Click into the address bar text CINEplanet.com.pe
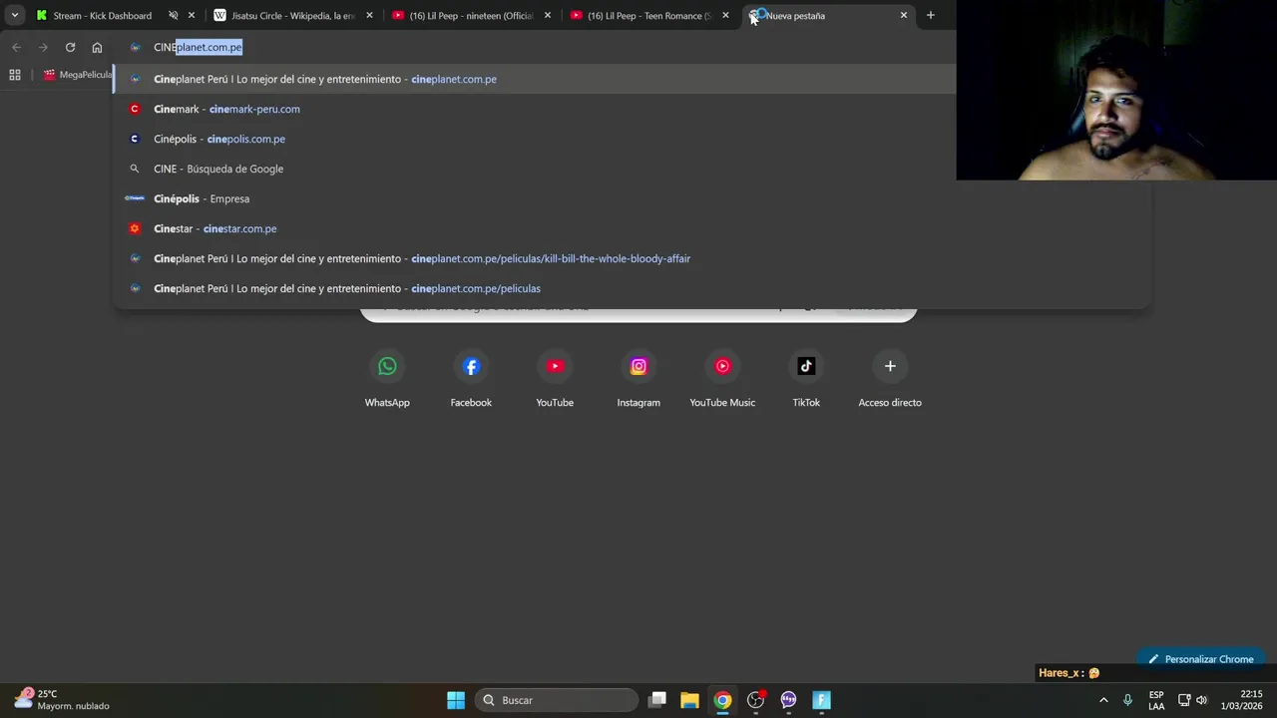 tap(198, 47)
